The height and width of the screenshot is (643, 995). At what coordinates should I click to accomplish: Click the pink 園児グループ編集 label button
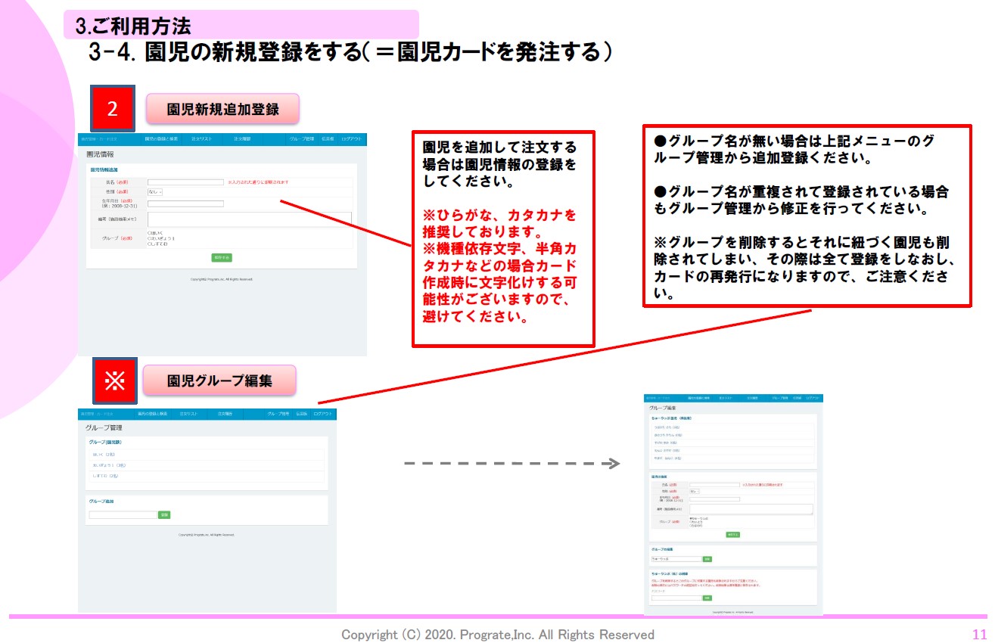pyautogui.click(x=219, y=381)
